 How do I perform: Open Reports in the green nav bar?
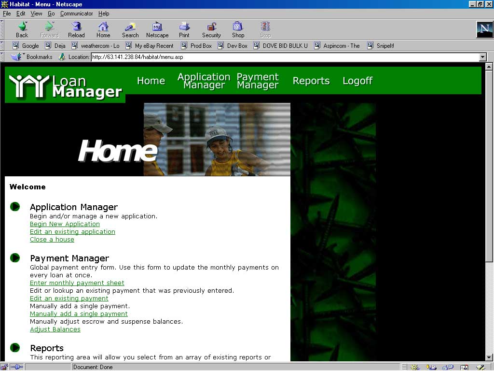click(311, 81)
